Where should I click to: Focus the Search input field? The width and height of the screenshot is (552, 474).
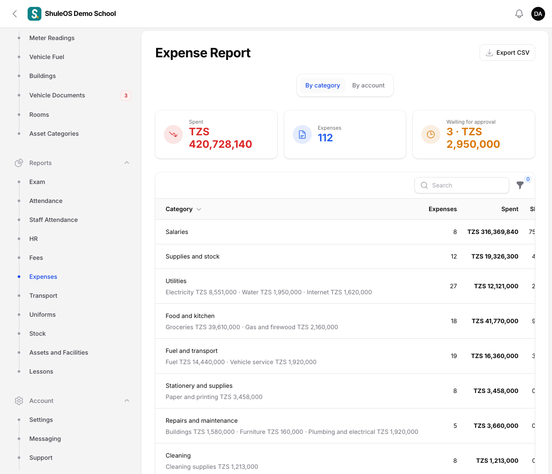click(x=462, y=185)
